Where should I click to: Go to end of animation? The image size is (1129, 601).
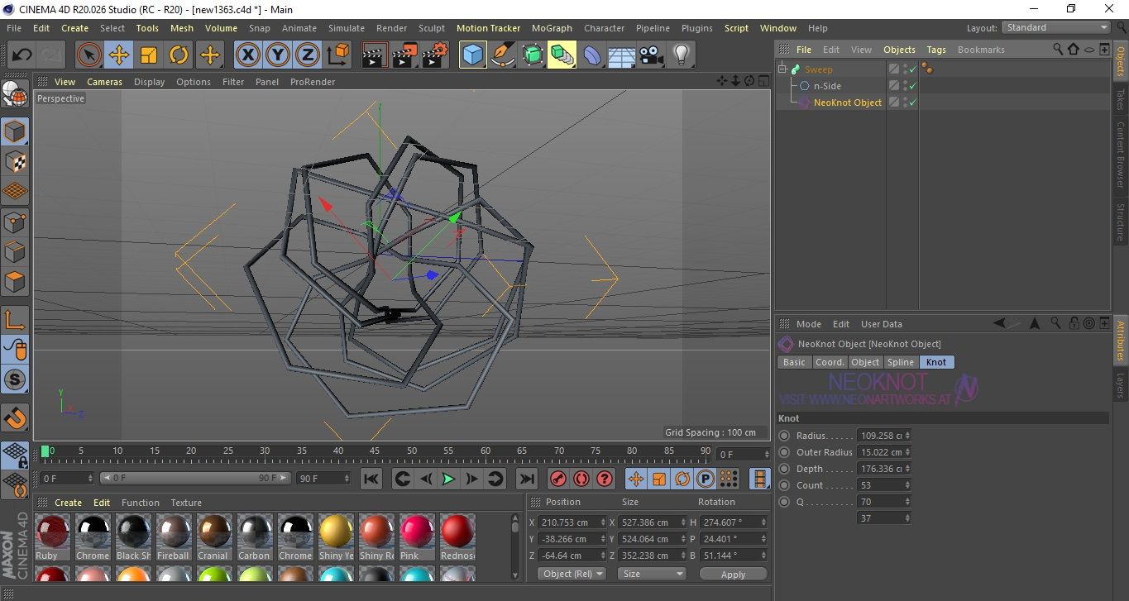pos(526,479)
